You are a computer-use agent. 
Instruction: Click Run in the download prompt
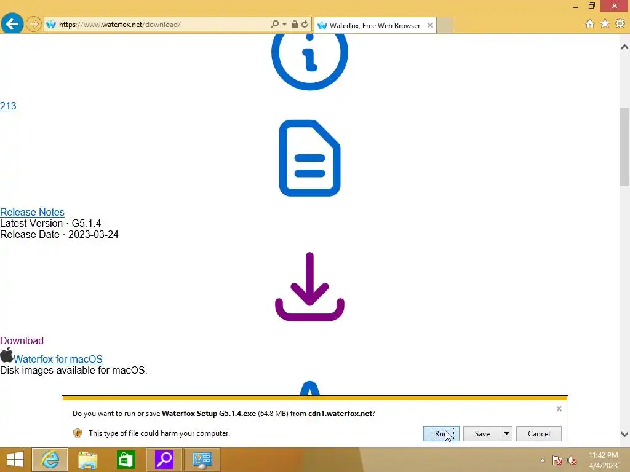(441, 433)
